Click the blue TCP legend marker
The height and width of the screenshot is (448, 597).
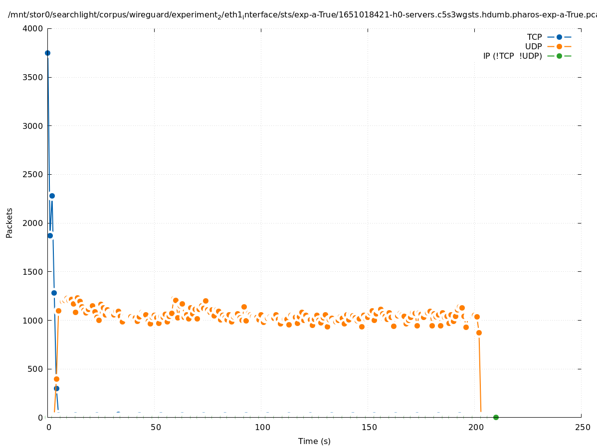point(559,37)
